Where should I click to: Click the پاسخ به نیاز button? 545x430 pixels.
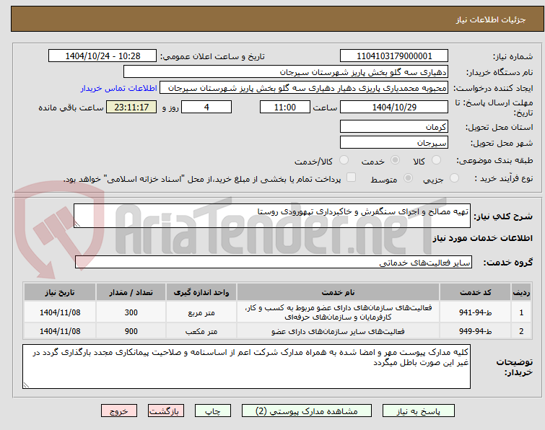point(418,411)
